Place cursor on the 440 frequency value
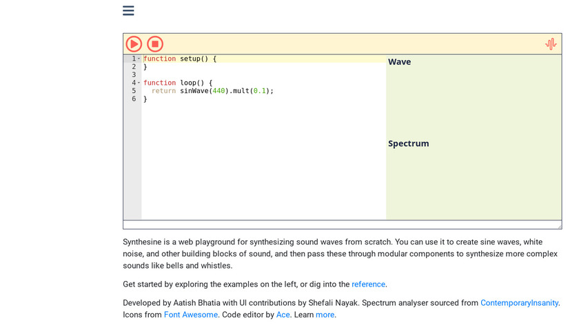The height and width of the screenshot is (325, 579). pyautogui.click(x=219, y=91)
